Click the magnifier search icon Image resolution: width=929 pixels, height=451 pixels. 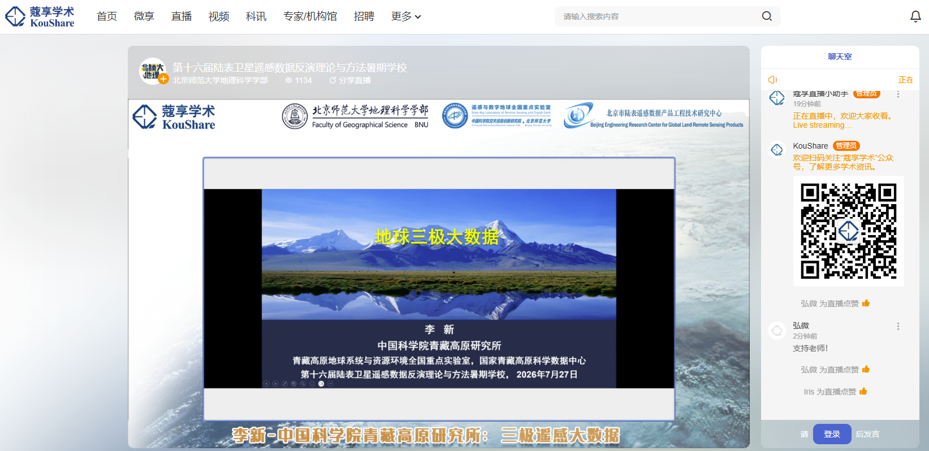pyautogui.click(x=767, y=16)
